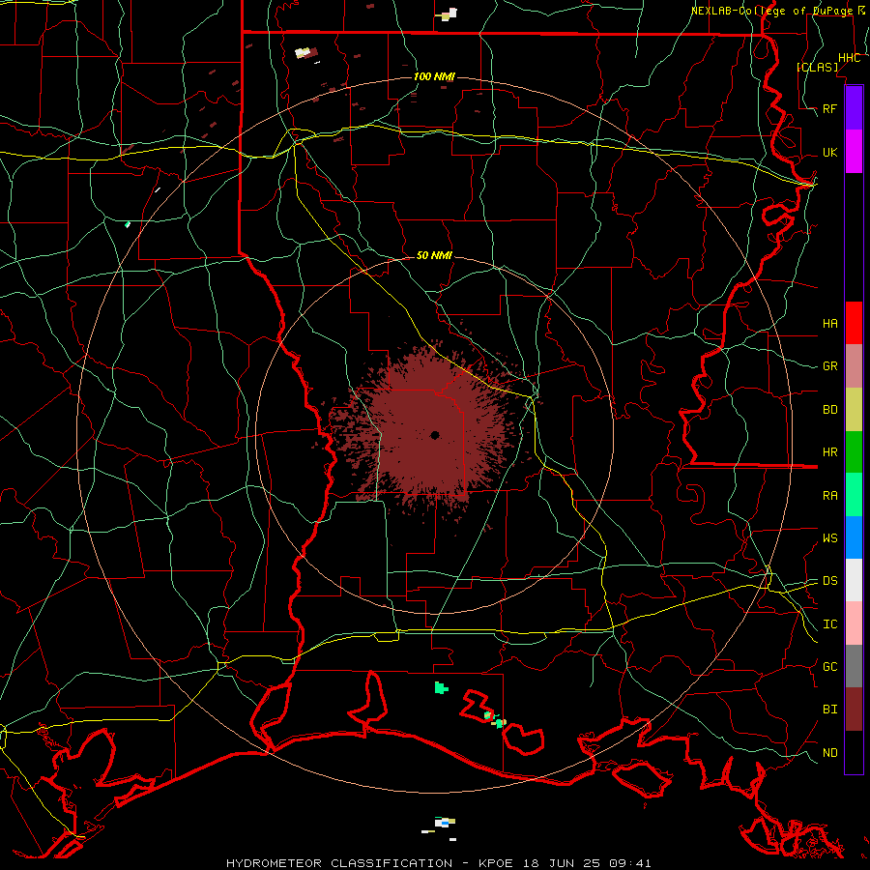Click the HA legend label

tap(829, 323)
